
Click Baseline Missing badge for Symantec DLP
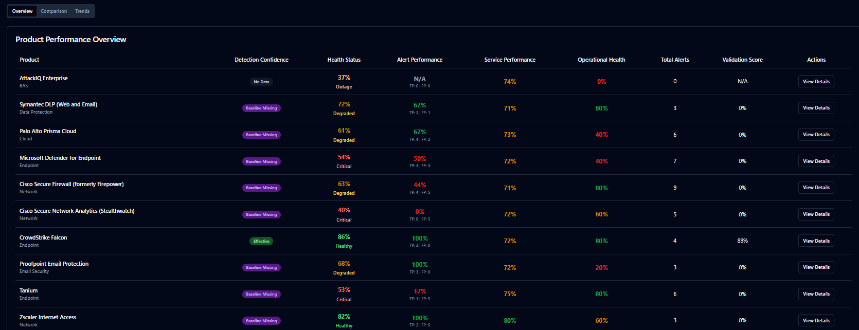(261, 108)
